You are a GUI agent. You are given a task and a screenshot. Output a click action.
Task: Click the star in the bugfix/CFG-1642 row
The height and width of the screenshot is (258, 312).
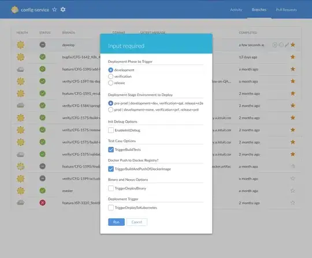293,57
